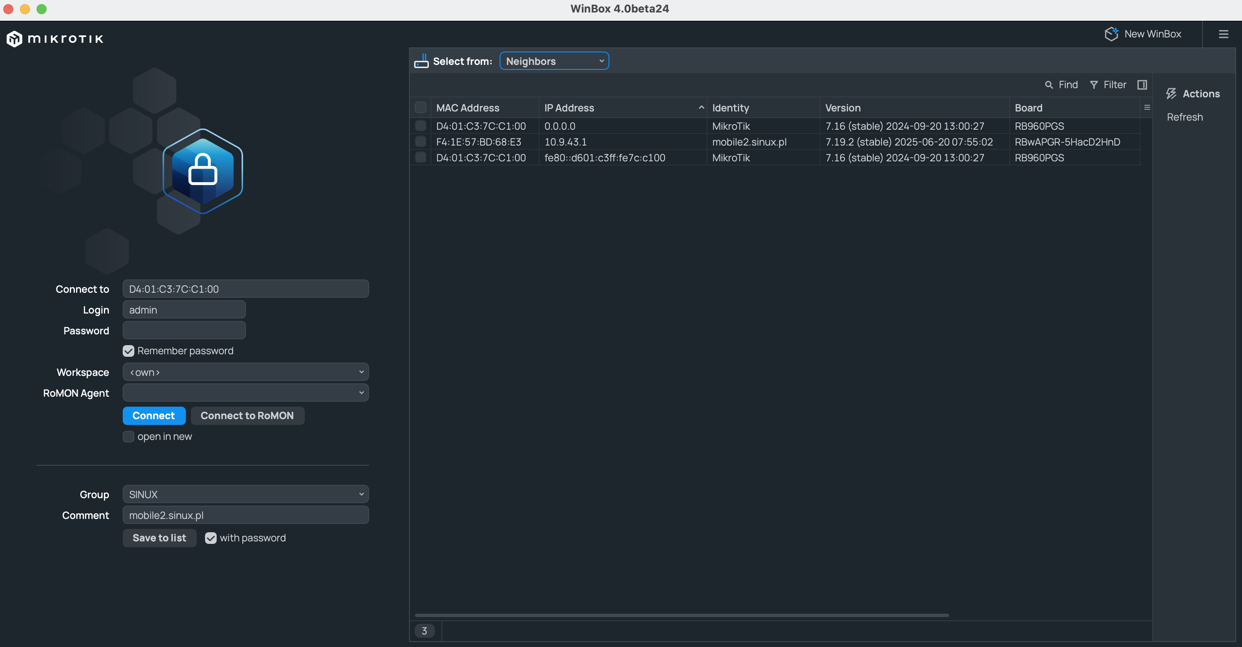The width and height of the screenshot is (1242, 647).
Task: Enable the open in new checkbox
Action: (128, 436)
